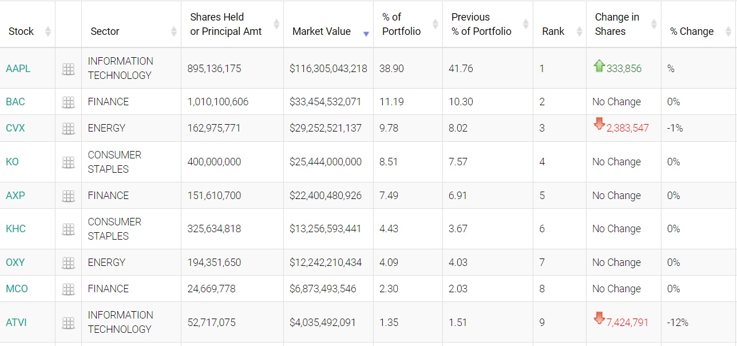The image size is (737, 346).
Task: Click red down arrow in CVX row
Action: [x=599, y=124]
